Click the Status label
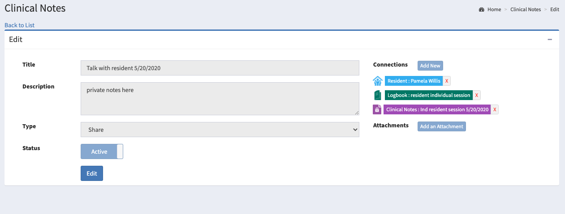 31,148
